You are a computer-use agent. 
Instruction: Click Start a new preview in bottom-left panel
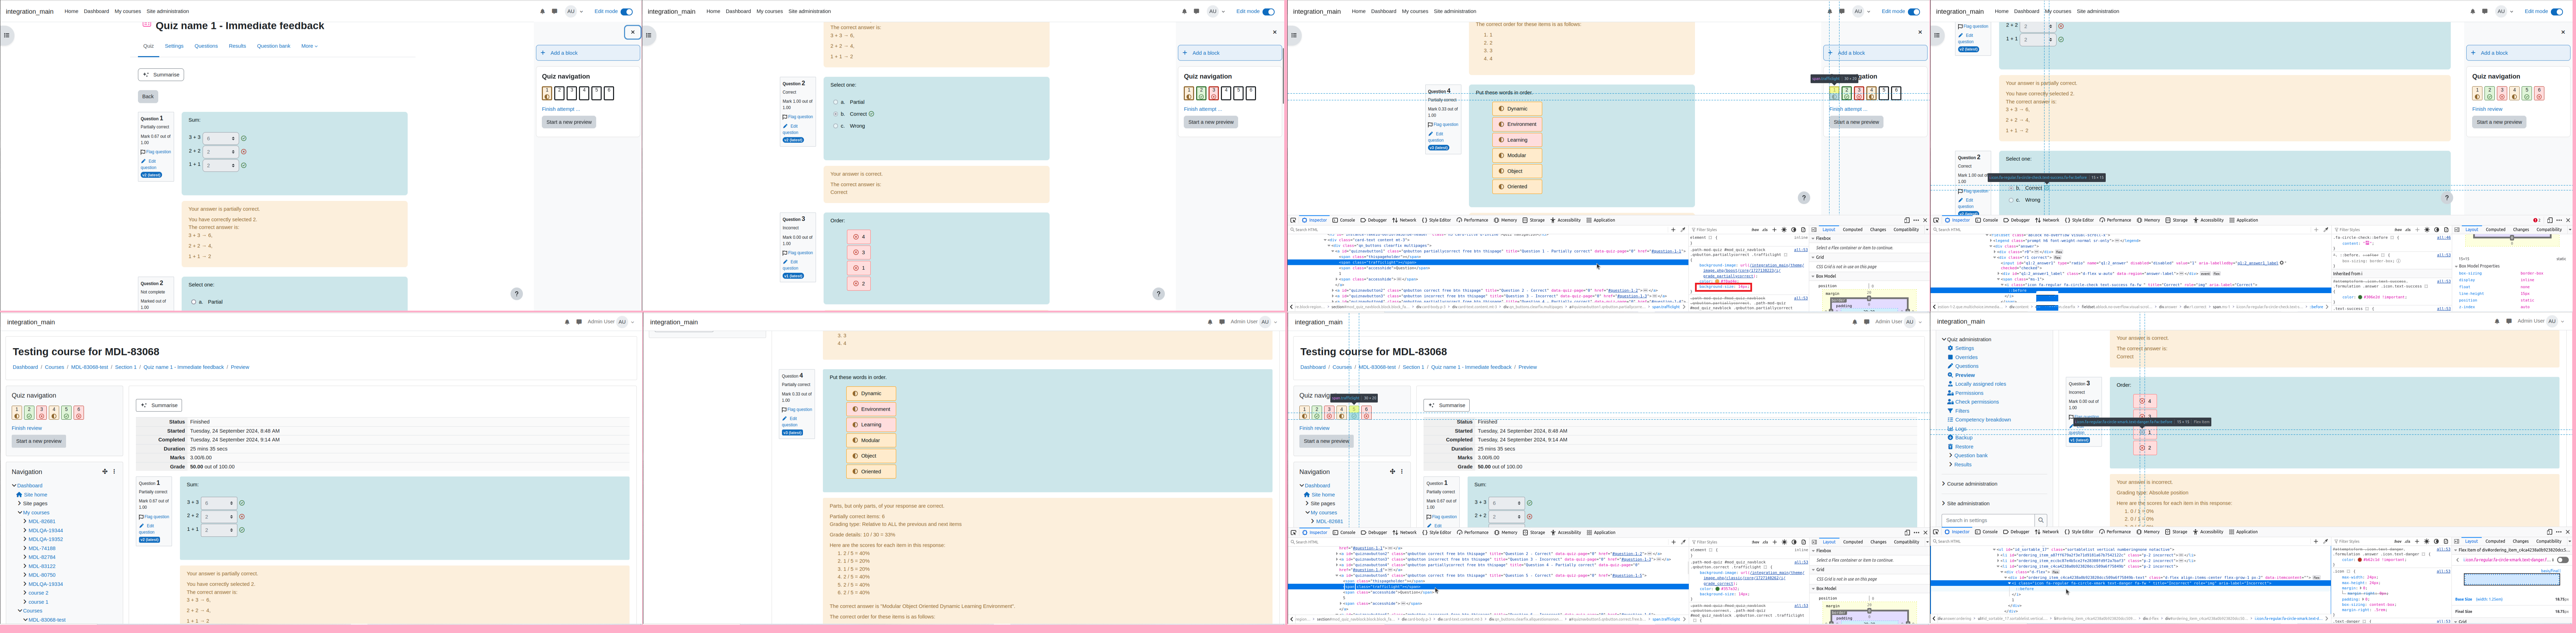click(39, 441)
